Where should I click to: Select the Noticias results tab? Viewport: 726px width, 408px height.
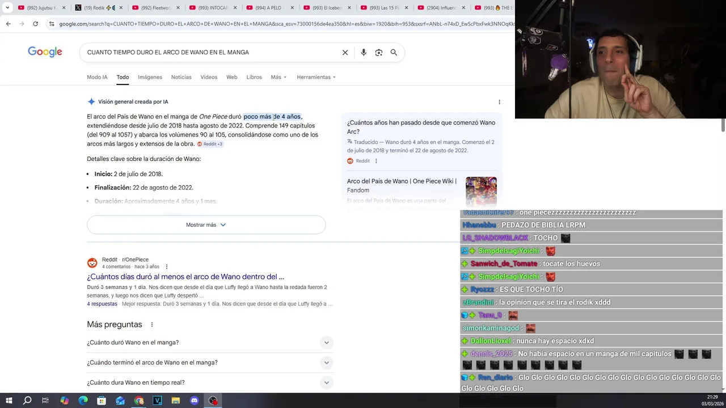click(181, 77)
